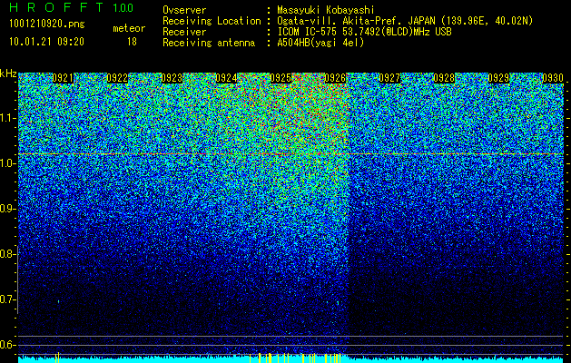Click the Ogata-vill. Akita-Pref. JAPAN location text
The height and width of the screenshot is (363, 571).
tap(405, 21)
